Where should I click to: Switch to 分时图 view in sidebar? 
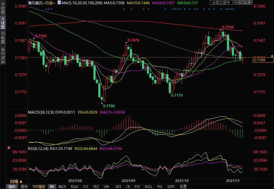click(3, 8)
